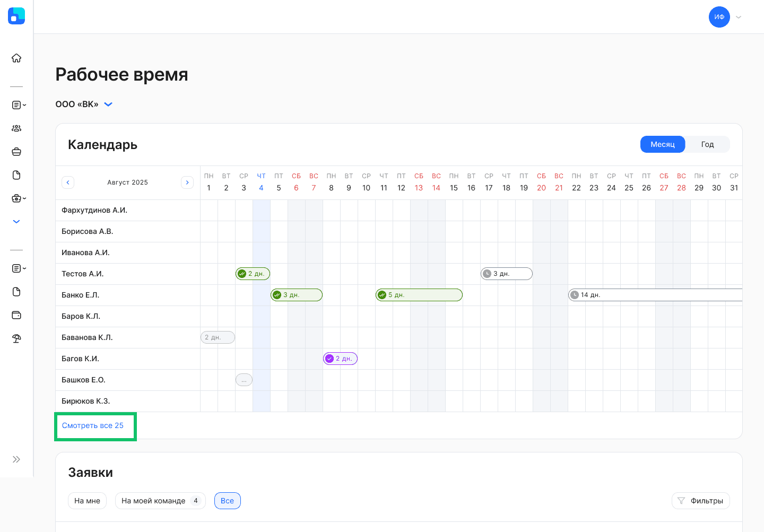Expand the blue chevron in sidebar
Image resolution: width=764 pixels, height=532 pixels.
(16, 222)
